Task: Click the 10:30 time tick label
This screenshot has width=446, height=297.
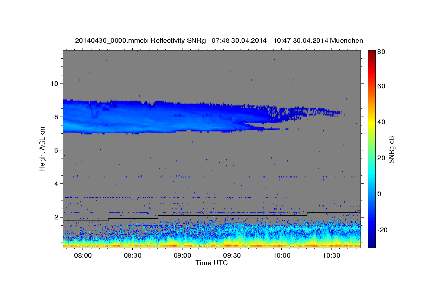Action: tap(332, 255)
